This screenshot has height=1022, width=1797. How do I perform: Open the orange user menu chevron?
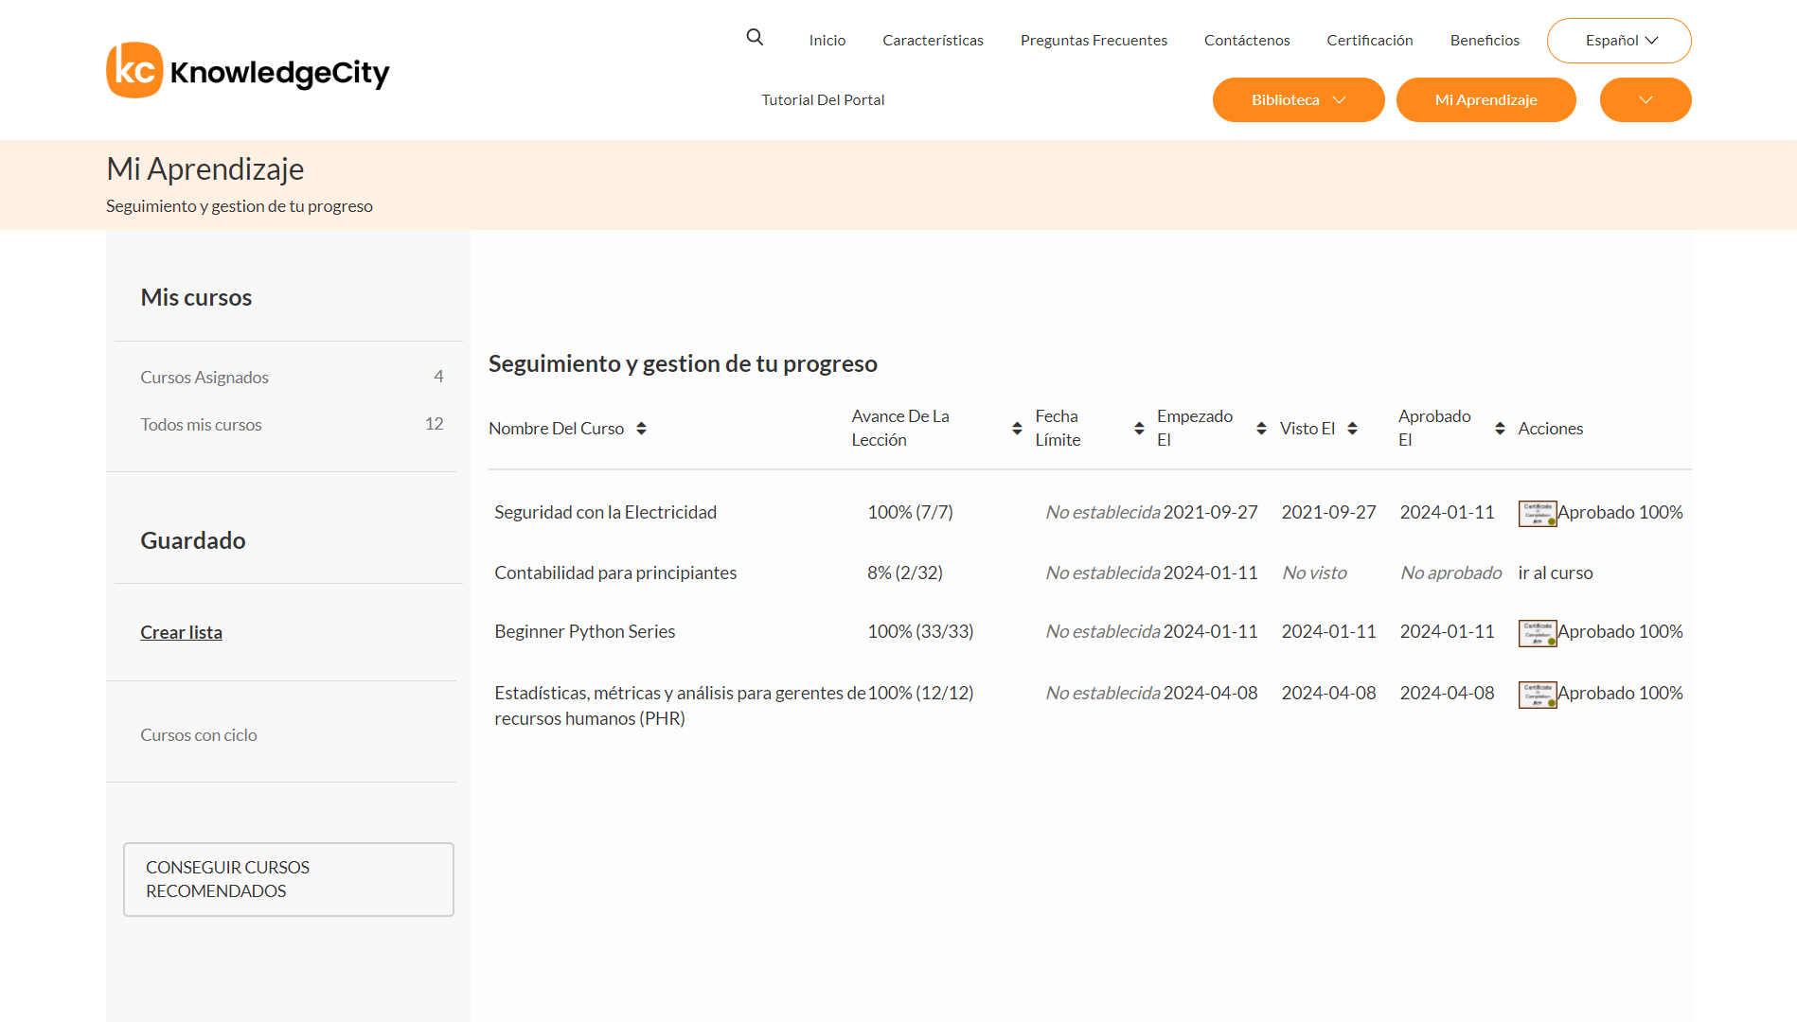[x=1645, y=100]
